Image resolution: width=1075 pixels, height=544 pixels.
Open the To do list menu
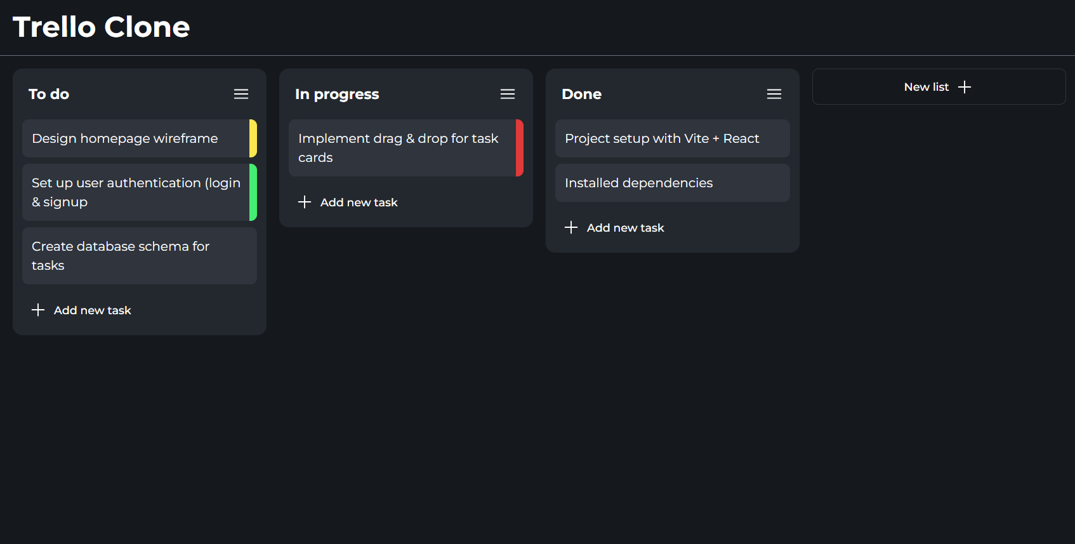[241, 93]
